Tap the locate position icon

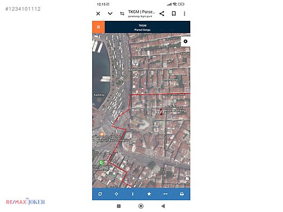click(116, 194)
